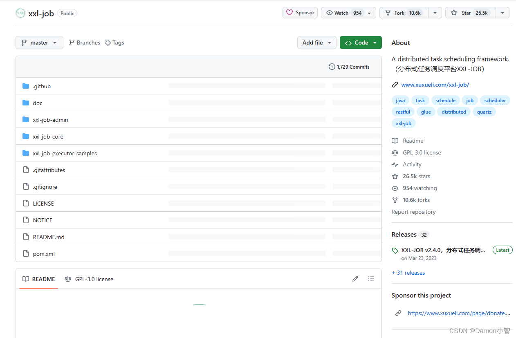Open the NOTICE file
Screen dimensions: 516x338
(43, 220)
